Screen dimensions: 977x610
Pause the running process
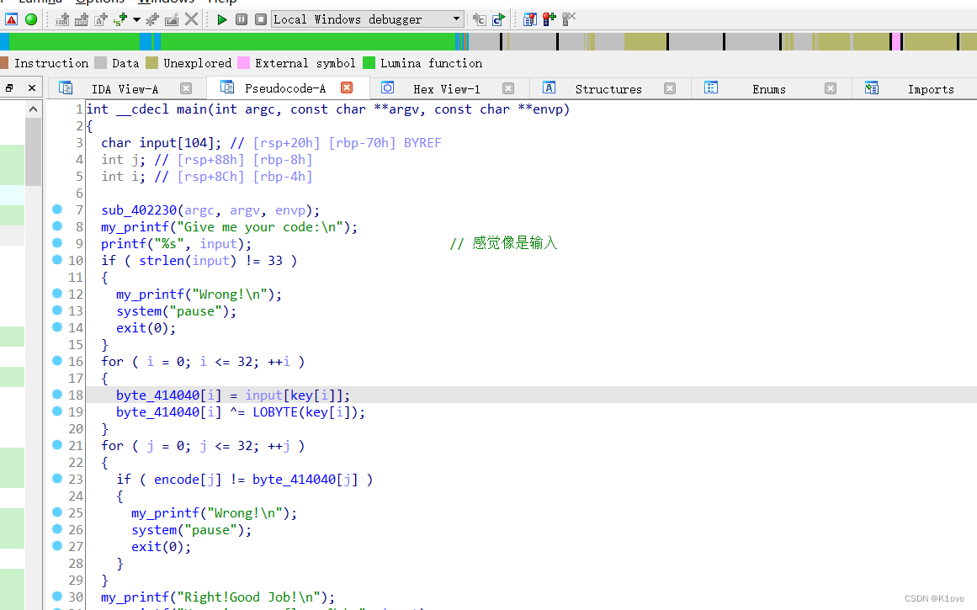[x=242, y=19]
